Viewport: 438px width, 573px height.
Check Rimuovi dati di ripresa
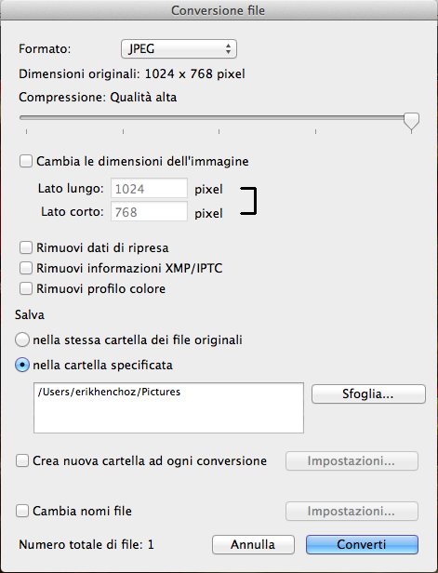point(25,247)
